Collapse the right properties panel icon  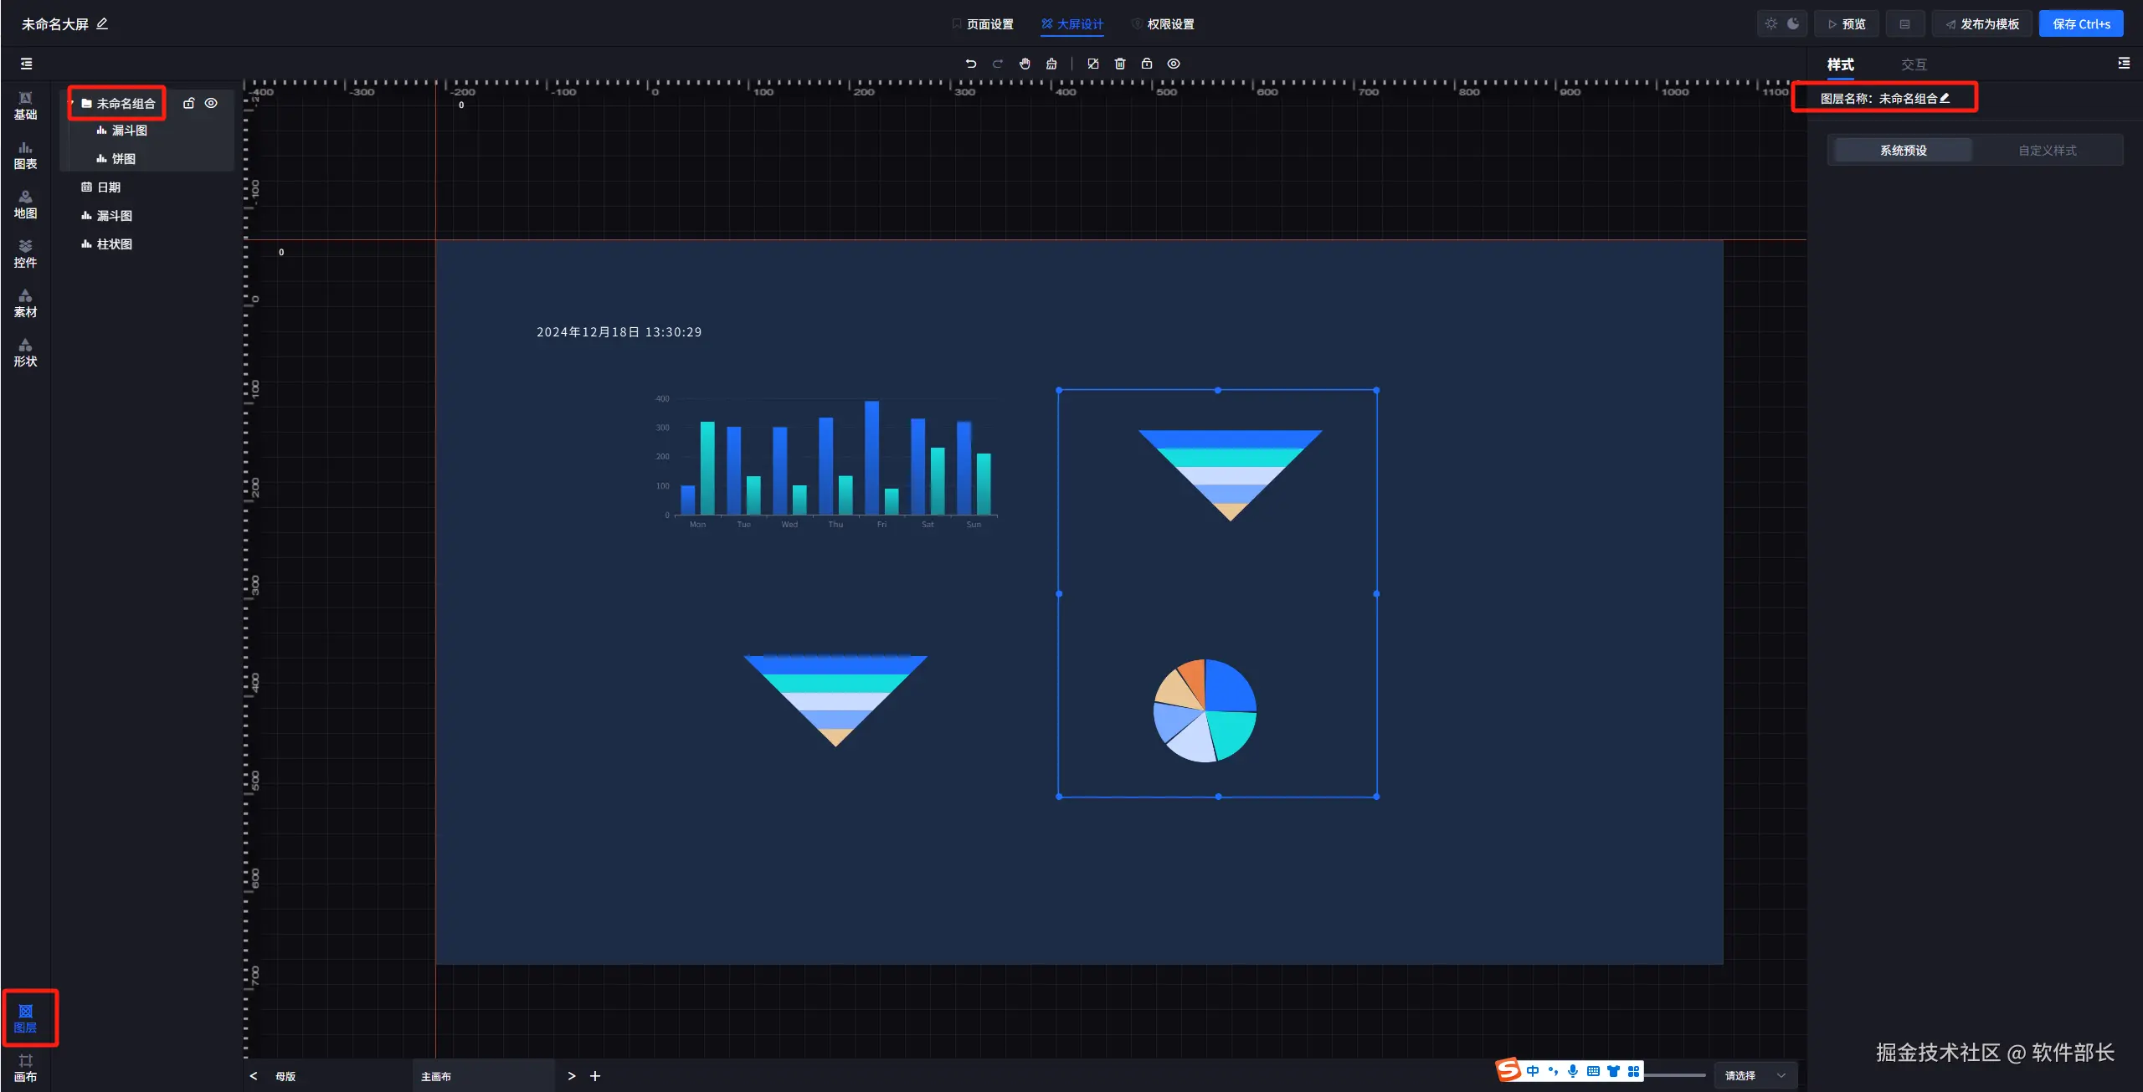pyautogui.click(x=2123, y=64)
